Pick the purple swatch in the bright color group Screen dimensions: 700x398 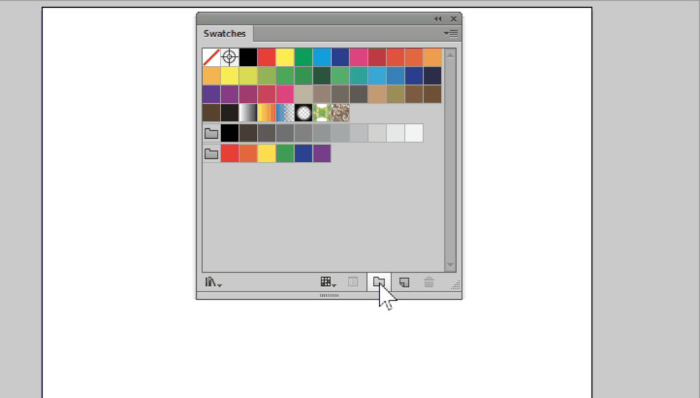coord(322,153)
